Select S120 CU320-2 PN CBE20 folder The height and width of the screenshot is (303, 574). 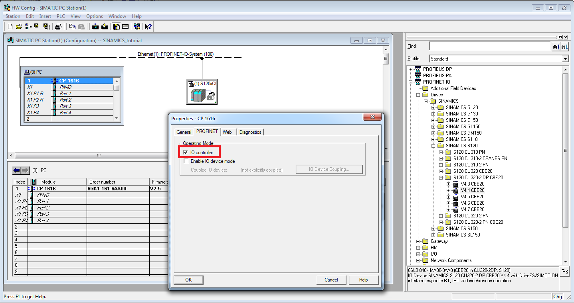(478, 222)
